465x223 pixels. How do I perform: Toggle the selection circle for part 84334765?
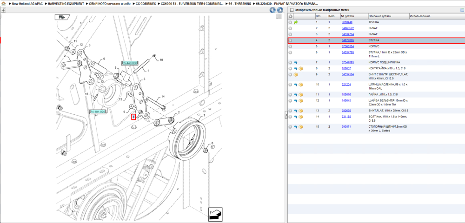pyautogui.click(x=290, y=52)
